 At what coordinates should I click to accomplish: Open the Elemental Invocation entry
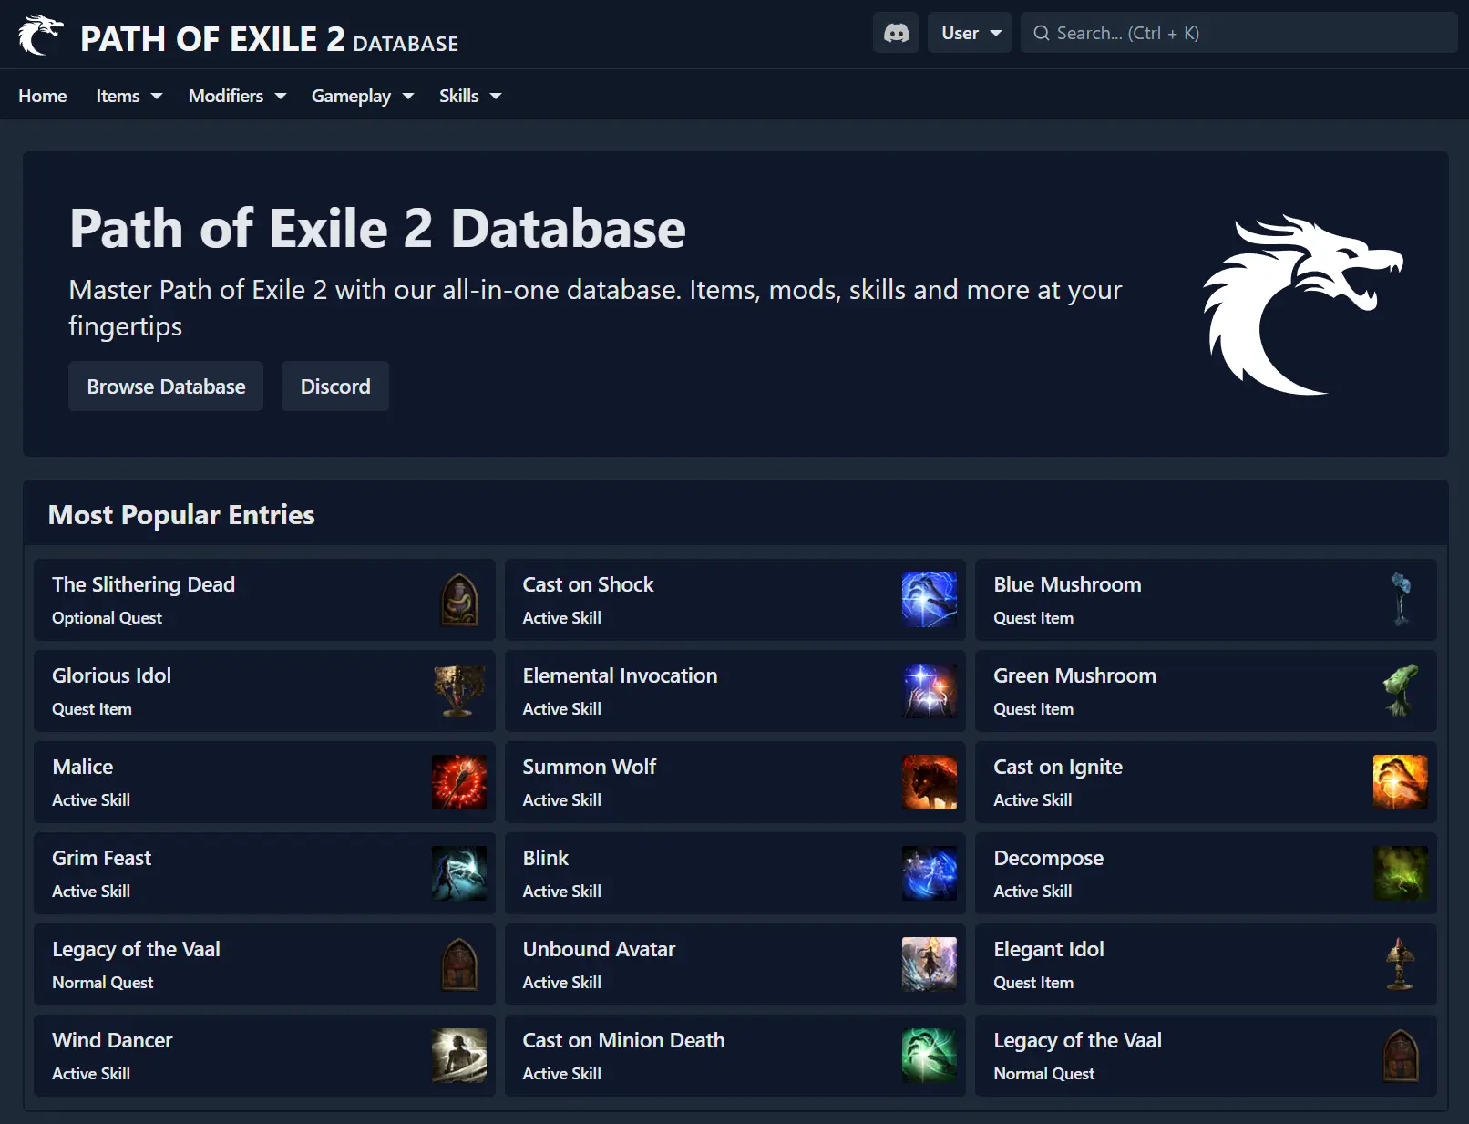click(x=620, y=676)
